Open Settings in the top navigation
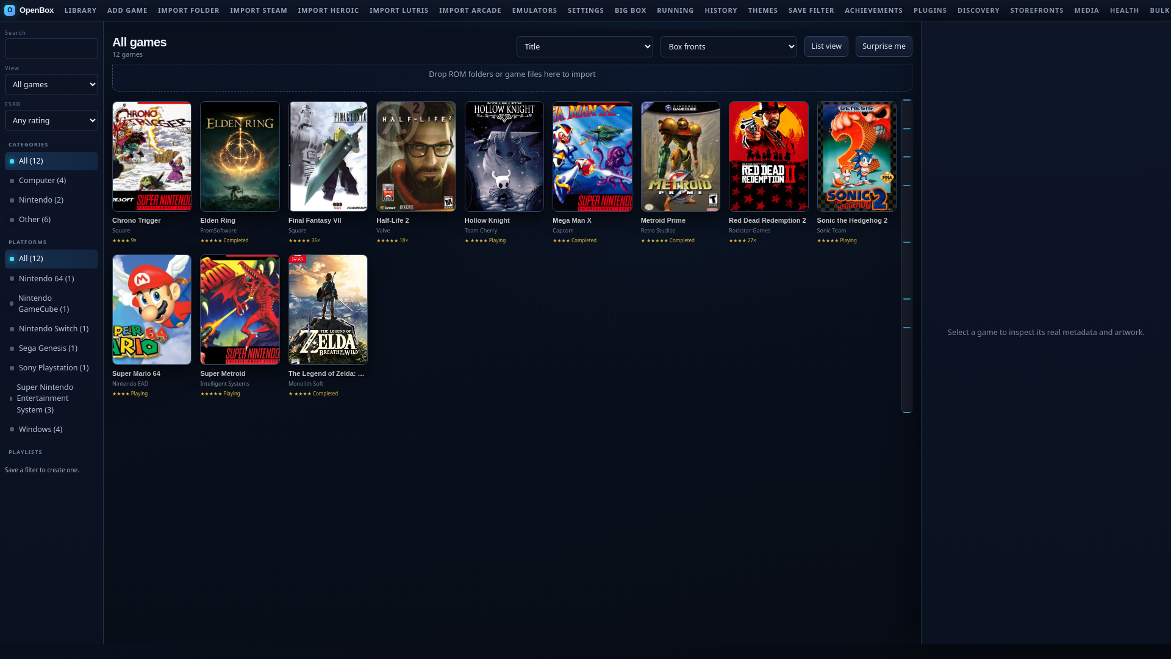The height and width of the screenshot is (659, 1171). pos(585,10)
